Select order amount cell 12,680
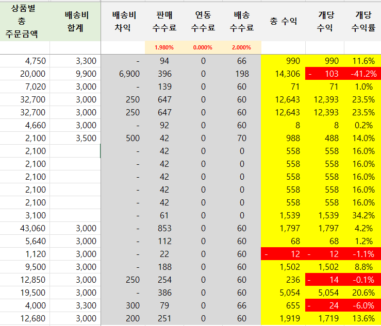This screenshot has width=381, height=326. pos(25,318)
